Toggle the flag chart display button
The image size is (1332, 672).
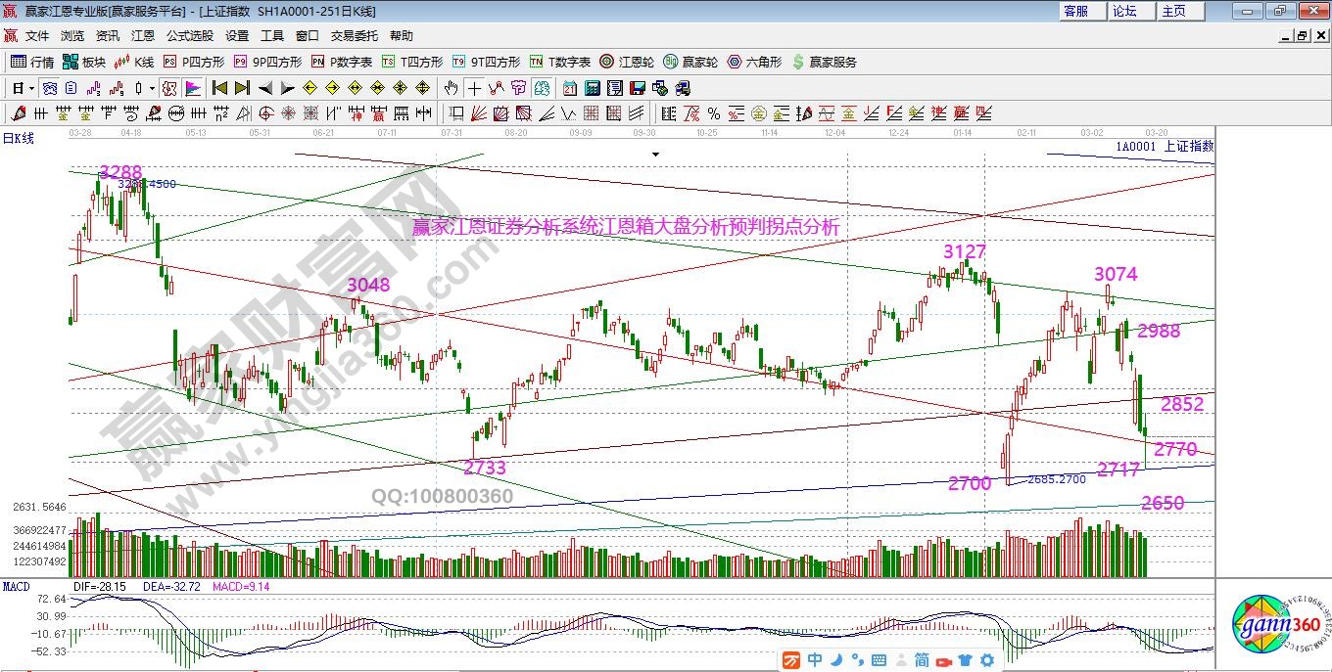[192, 88]
